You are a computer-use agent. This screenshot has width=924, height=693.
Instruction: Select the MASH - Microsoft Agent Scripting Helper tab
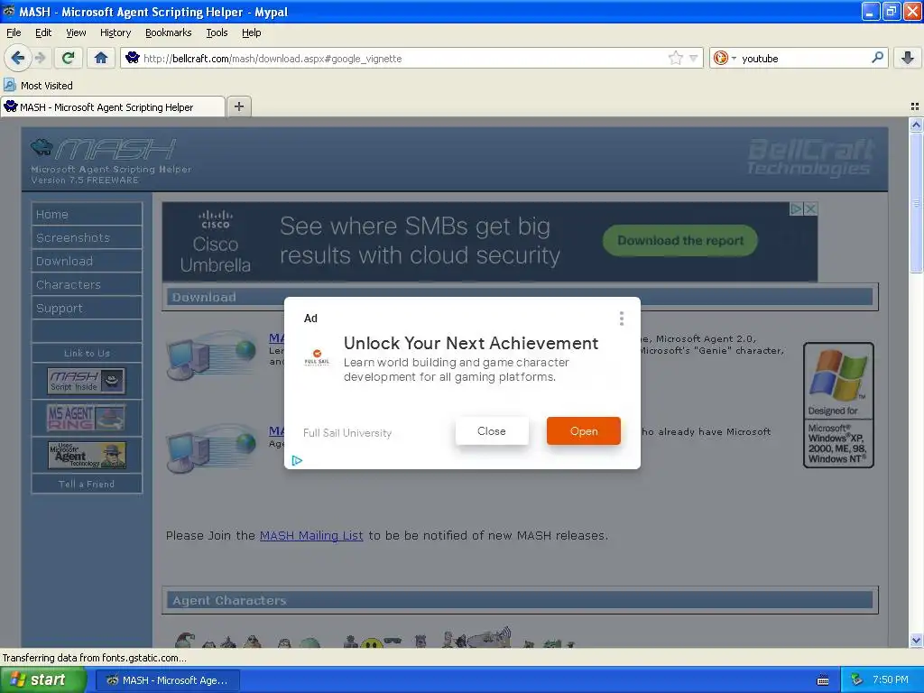point(113,106)
